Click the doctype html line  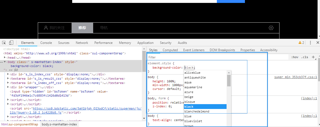pos(16,49)
